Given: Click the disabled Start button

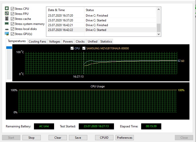Looking at the screenshot, I should pyautogui.click(x=11, y=138).
